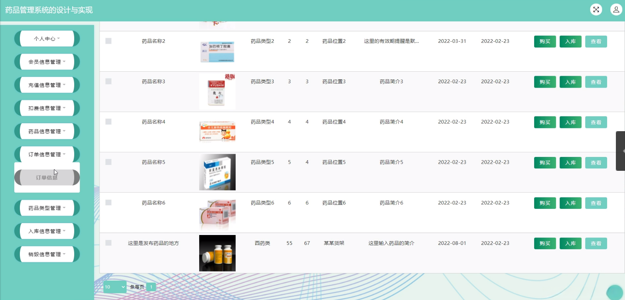Screen dimensions: 625x300
Task: Click 购买 for 药品名称3
Action: (x=545, y=82)
